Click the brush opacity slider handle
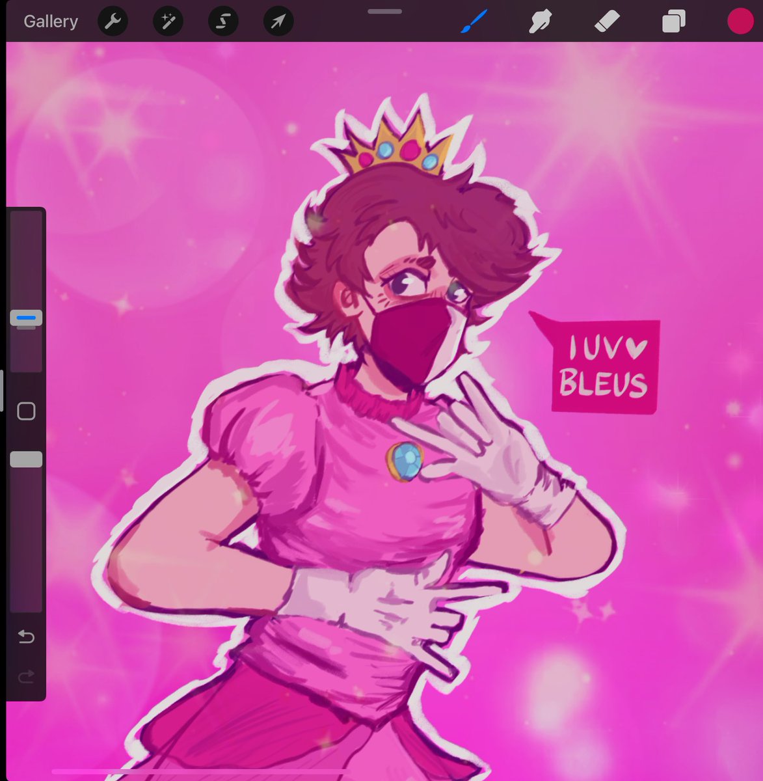 [26, 459]
